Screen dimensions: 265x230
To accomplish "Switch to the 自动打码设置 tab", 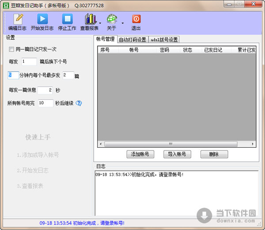I will (132, 40).
